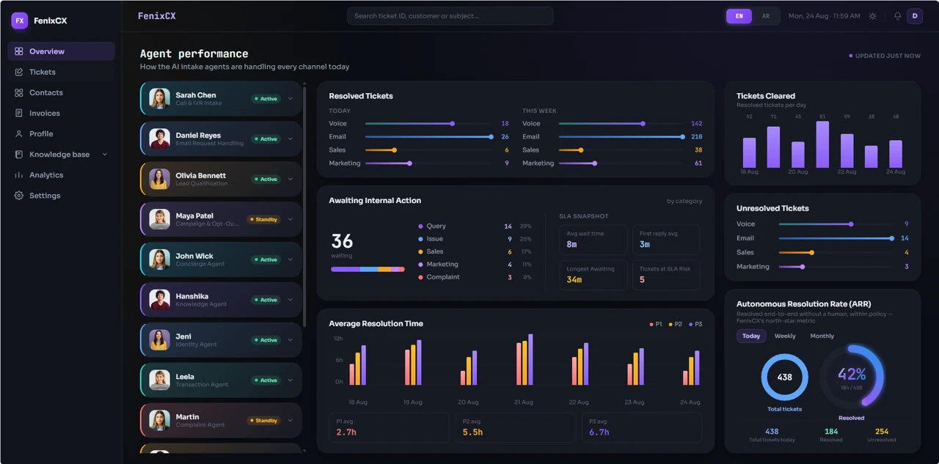This screenshot has width=939, height=464.
Task: Click the Profile person icon in sidebar
Action: pyautogui.click(x=19, y=133)
